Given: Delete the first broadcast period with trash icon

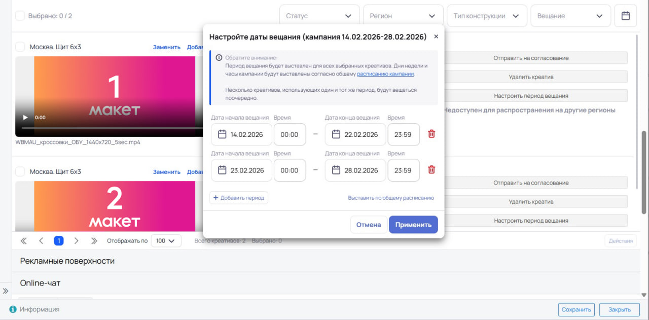Looking at the screenshot, I should 431,134.
